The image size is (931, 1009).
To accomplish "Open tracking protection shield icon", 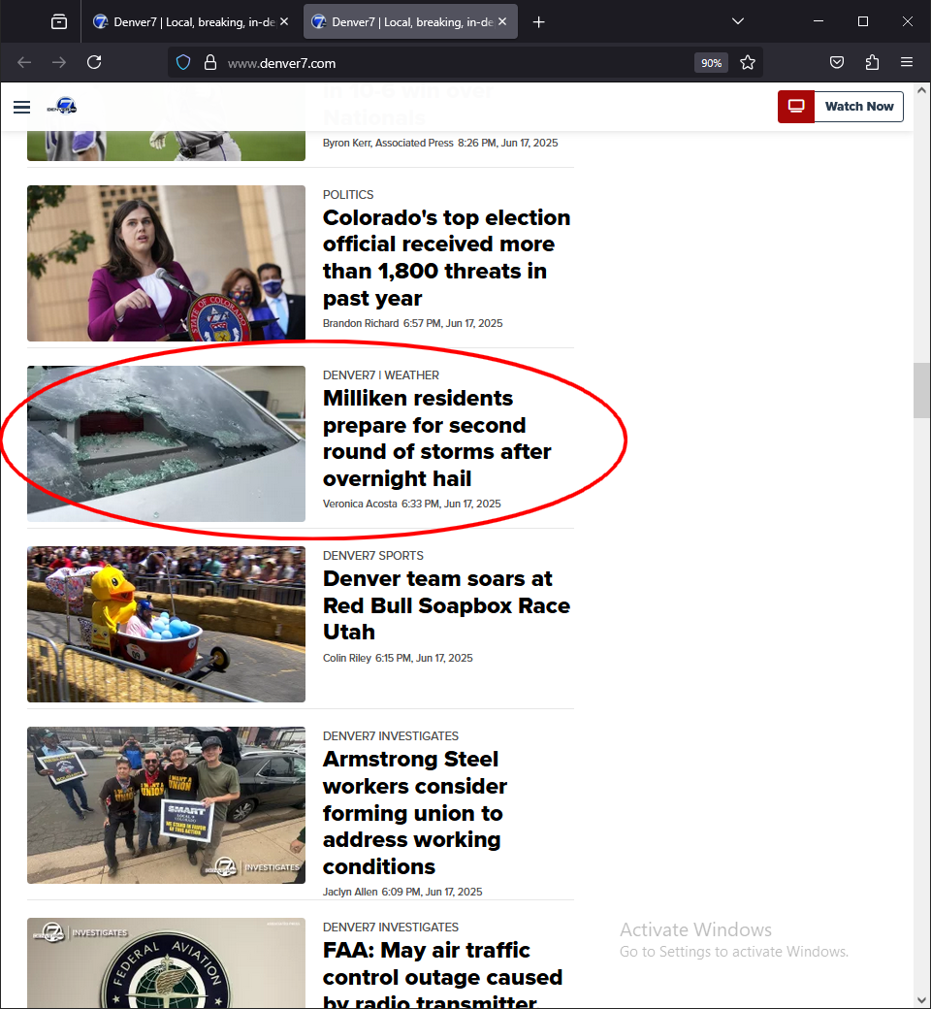I will [183, 62].
